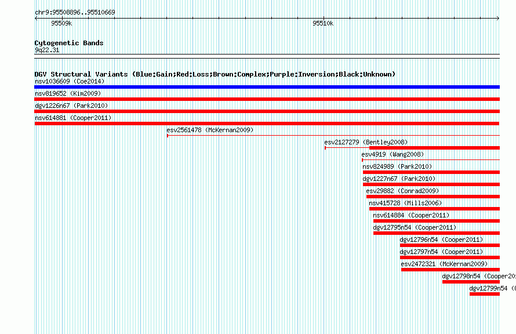Click the short red bar under dgv12799n54
Viewport: 516px width, 334px height.
(x=485, y=294)
